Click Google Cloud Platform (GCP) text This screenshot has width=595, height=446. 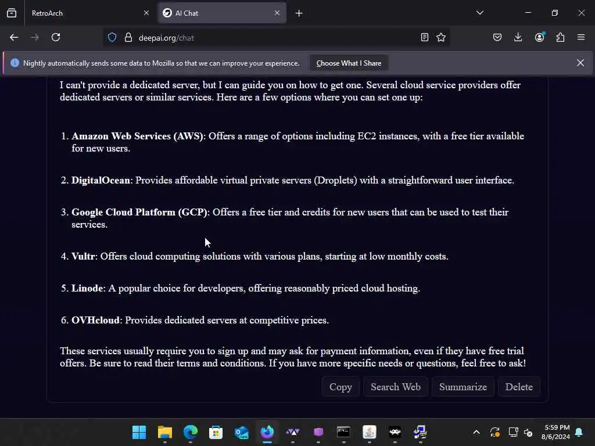[x=139, y=212]
